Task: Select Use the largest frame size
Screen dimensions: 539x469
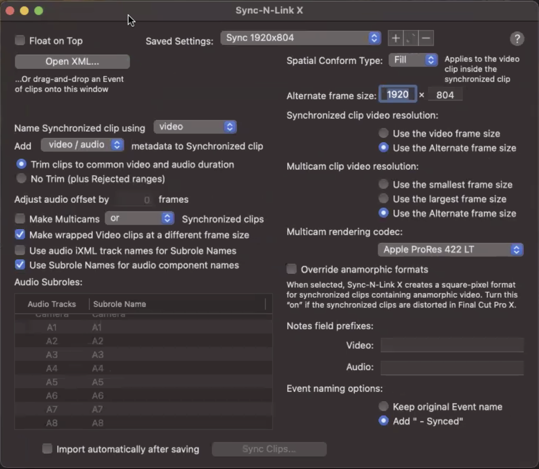Action: point(384,199)
